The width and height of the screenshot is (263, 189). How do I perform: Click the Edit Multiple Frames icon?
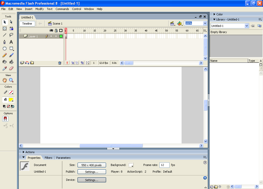point(82,63)
